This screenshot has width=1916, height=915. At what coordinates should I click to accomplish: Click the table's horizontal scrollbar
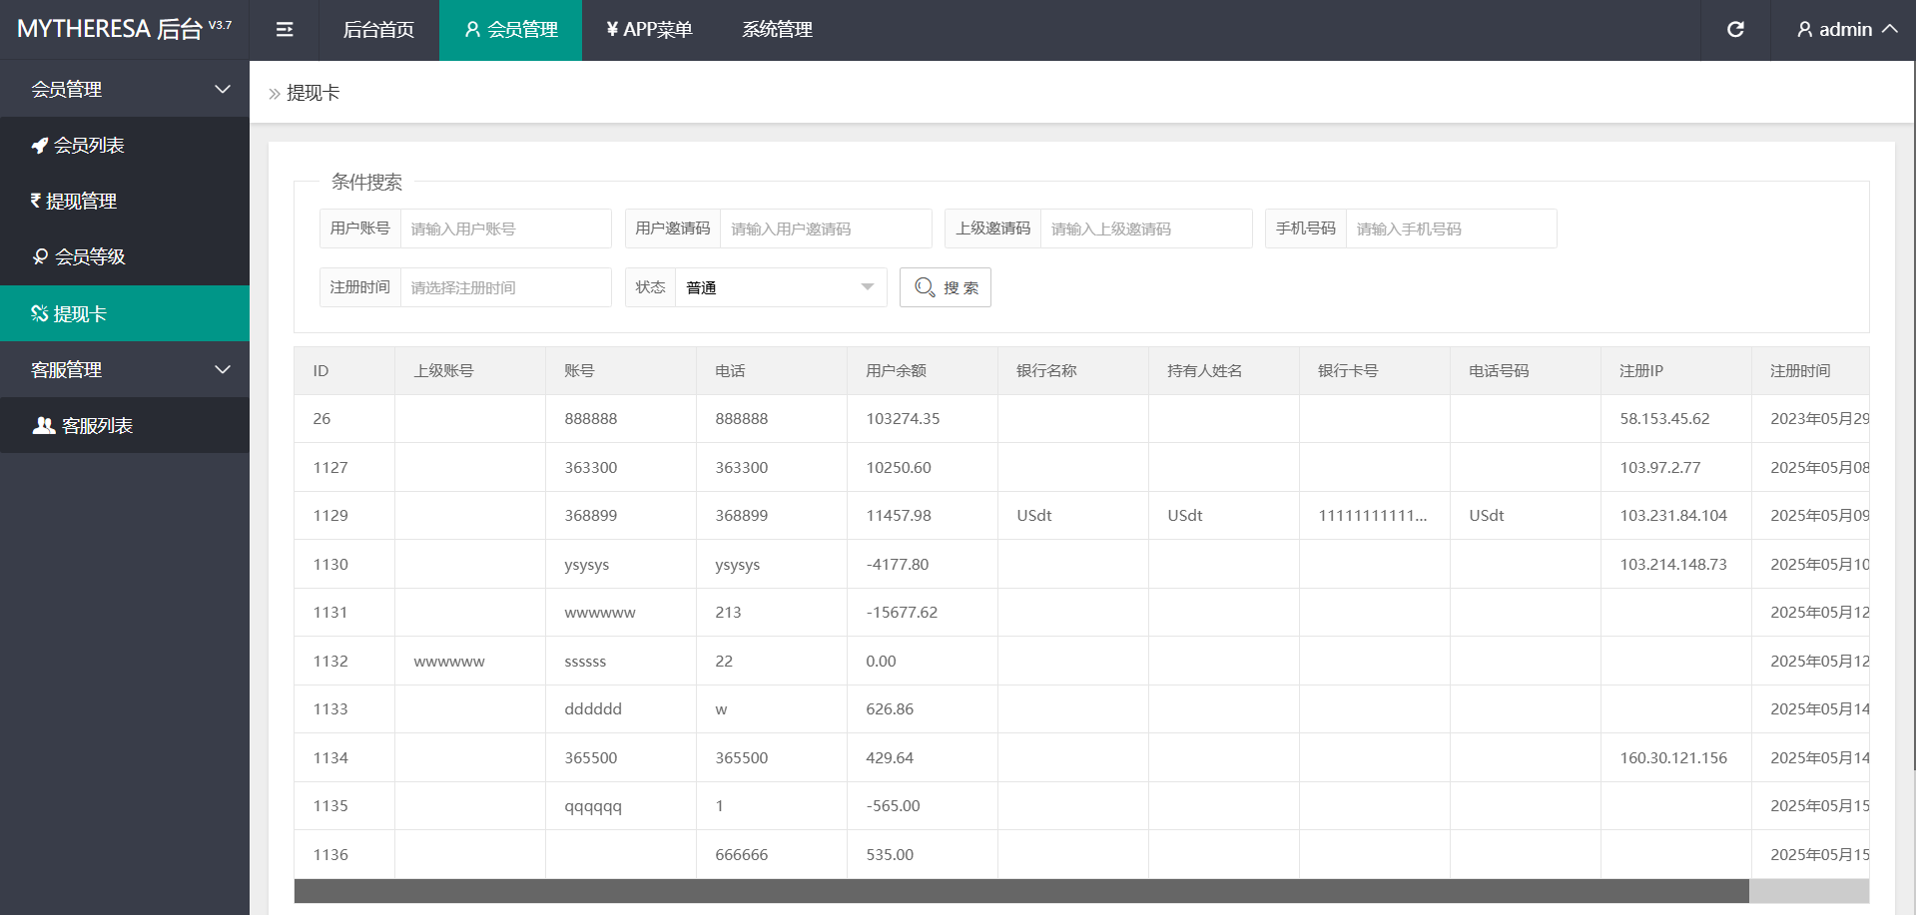click(1020, 891)
